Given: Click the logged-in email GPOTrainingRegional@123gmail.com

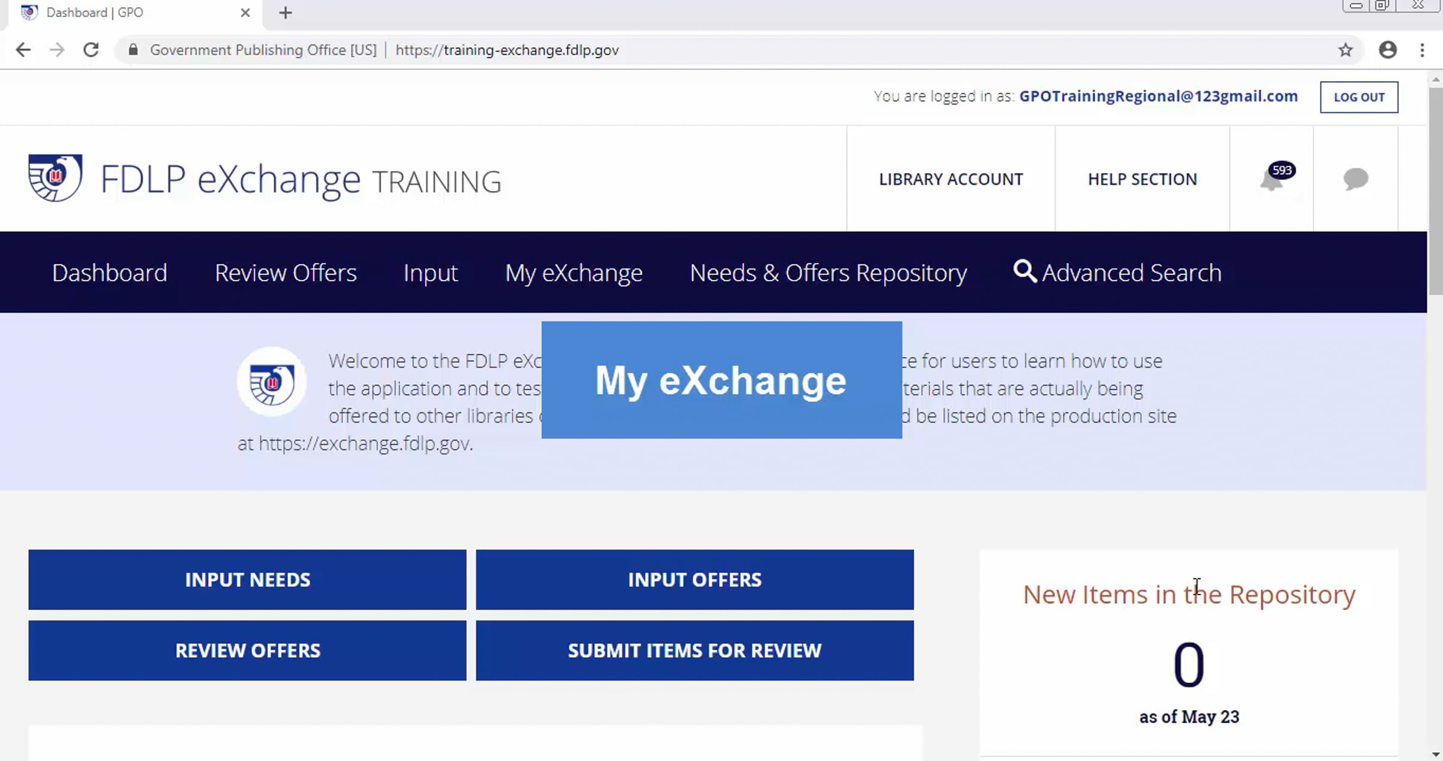Looking at the screenshot, I should (x=1158, y=96).
